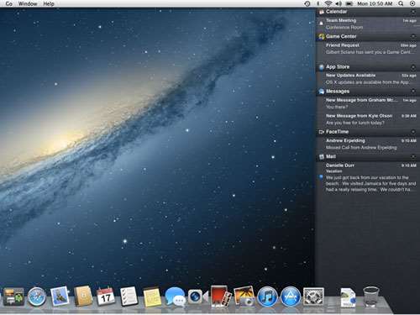Open the Go menu
The width and height of the screenshot is (420, 315).
[x=8, y=3]
